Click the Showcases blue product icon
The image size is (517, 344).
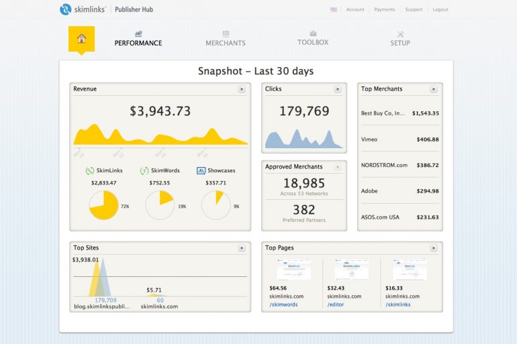pyautogui.click(x=201, y=171)
